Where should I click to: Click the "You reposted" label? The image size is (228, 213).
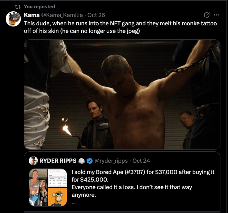click(39, 6)
